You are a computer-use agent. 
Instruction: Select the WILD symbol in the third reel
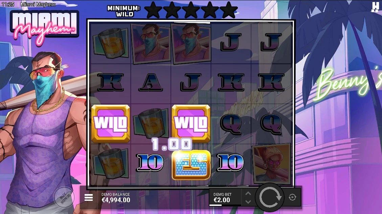point(191,123)
